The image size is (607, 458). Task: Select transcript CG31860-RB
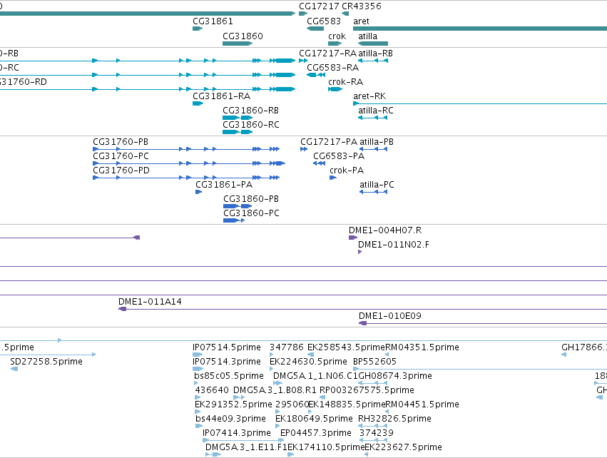pos(250,111)
